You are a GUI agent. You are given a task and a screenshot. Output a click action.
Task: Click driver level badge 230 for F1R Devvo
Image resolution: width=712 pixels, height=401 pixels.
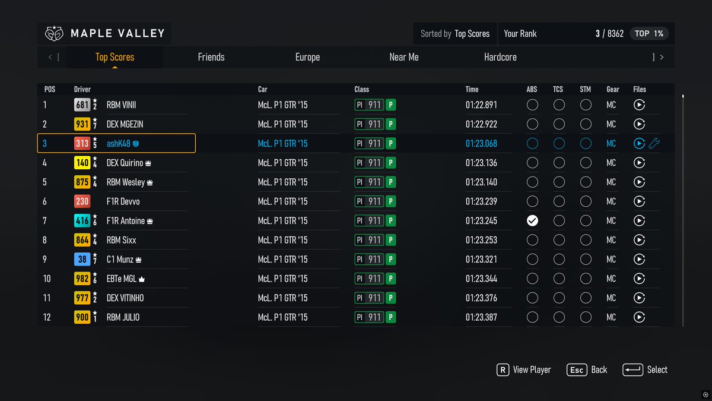click(x=82, y=201)
